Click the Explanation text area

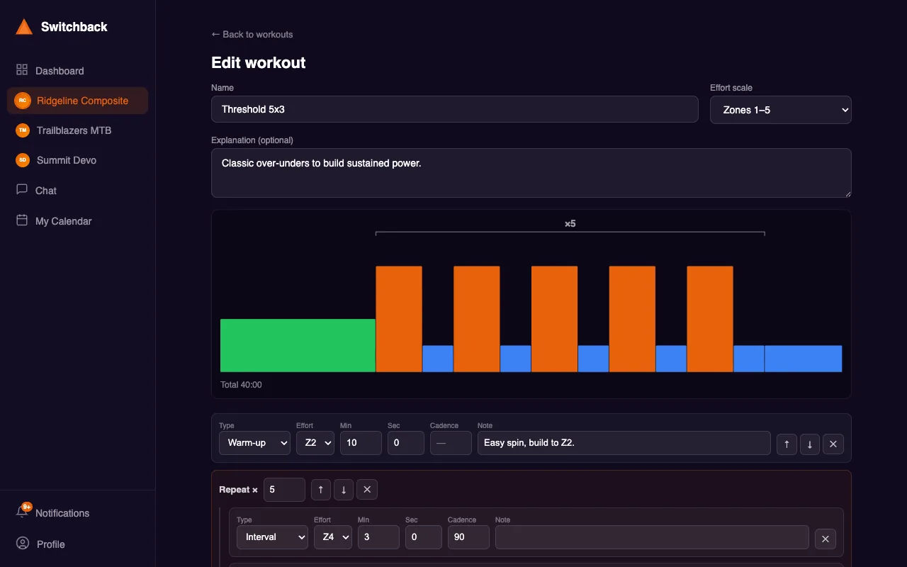[x=531, y=173]
